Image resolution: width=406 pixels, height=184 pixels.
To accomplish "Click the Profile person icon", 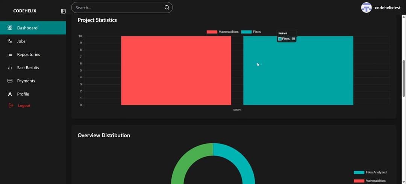I will [10, 94].
